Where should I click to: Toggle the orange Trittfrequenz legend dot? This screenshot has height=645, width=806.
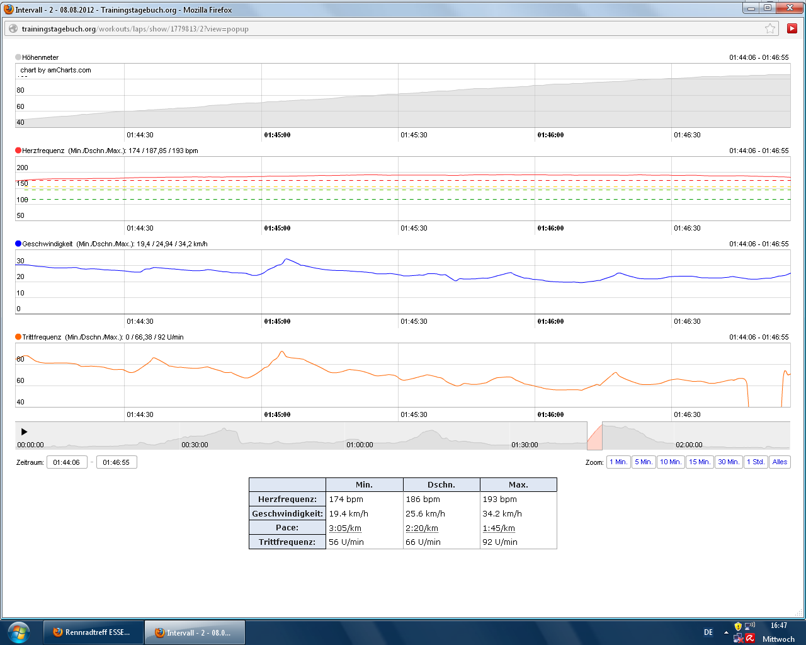[18, 337]
